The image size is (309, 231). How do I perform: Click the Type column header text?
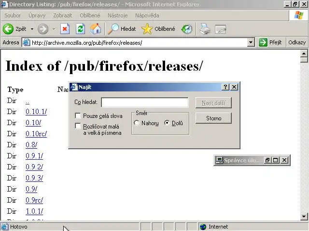15,90
